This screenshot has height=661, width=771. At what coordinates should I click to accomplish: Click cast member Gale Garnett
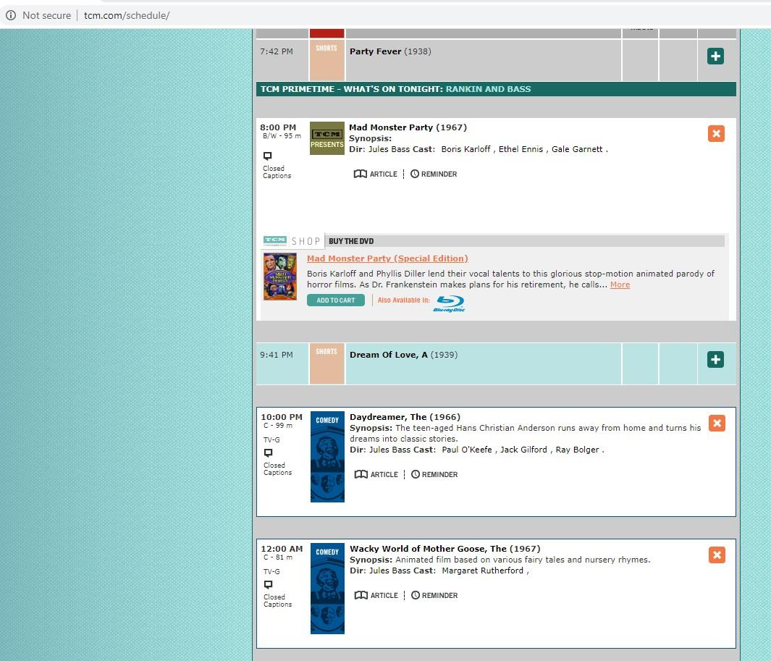tap(577, 149)
